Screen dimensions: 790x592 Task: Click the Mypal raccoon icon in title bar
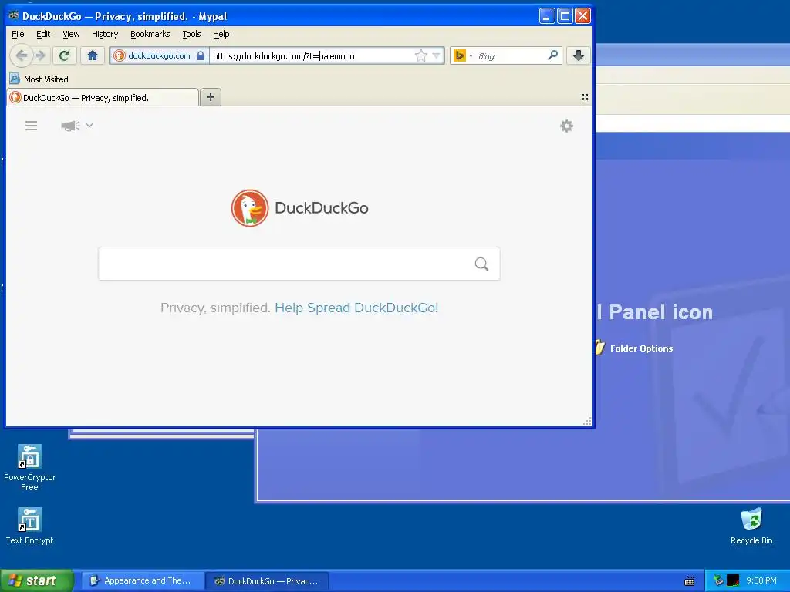[x=14, y=15]
